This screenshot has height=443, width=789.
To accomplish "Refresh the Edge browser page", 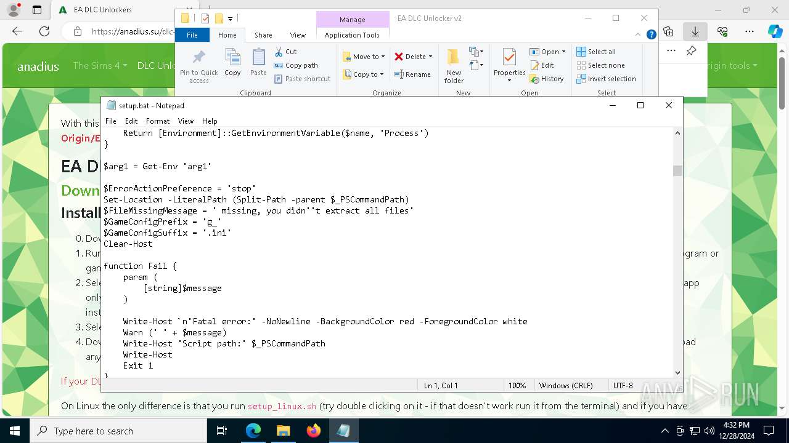I will pyautogui.click(x=44, y=31).
